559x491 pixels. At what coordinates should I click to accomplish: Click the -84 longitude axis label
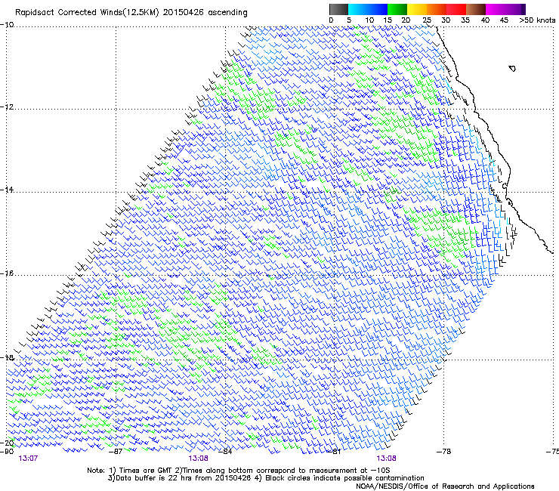(225, 452)
